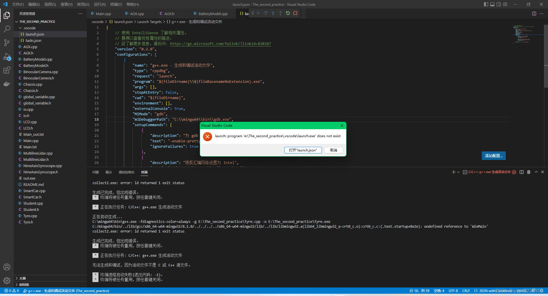Click the Add Configuration button
Image resolution: width=548 pixels, height=296 pixels.
[x=494, y=156]
